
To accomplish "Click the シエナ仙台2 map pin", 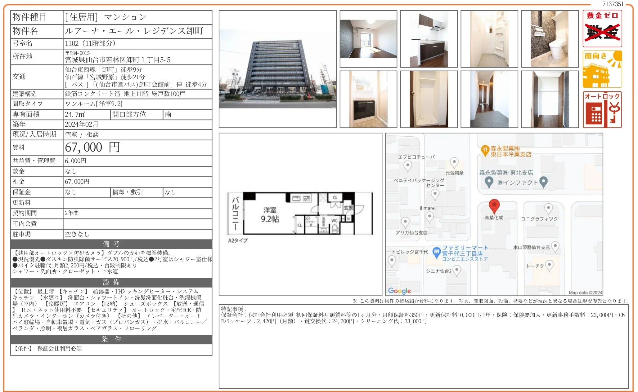I will tap(456, 271).
